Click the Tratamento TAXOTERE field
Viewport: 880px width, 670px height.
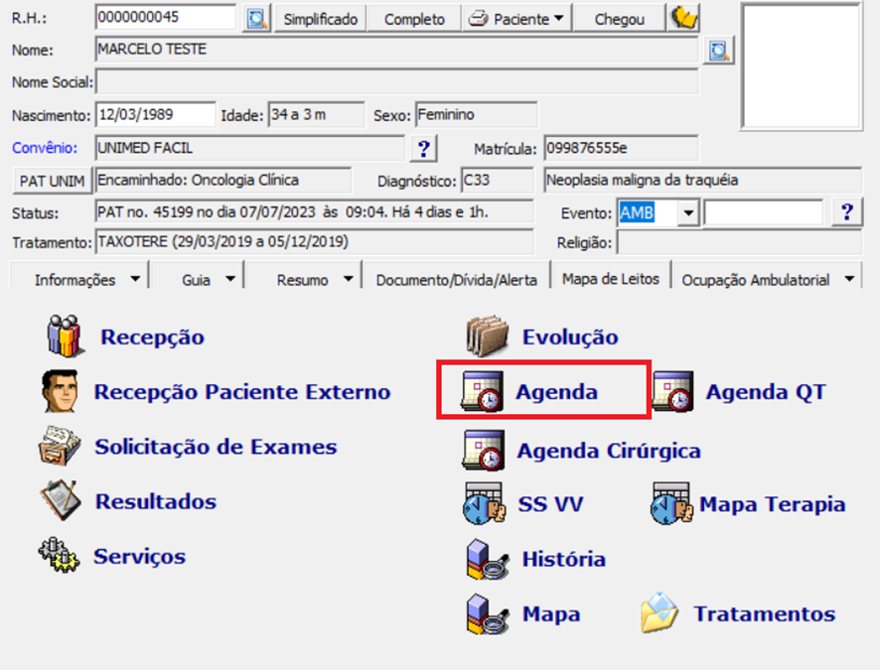coord(314,241)
